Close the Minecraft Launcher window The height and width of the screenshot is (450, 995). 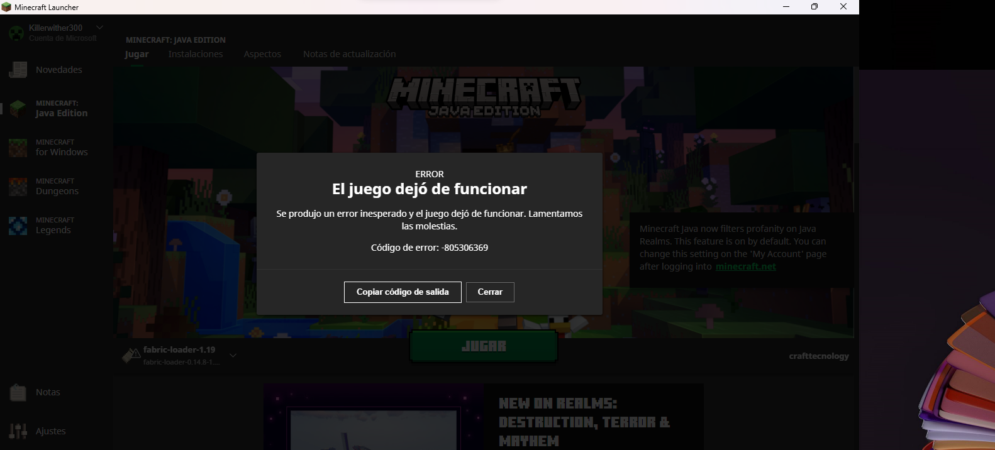point(843,7)
